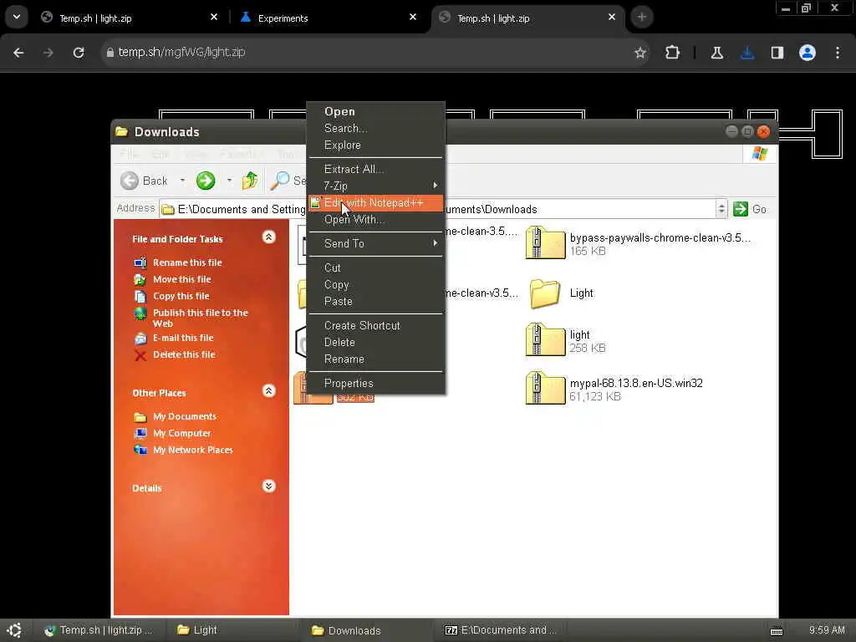Open My Documents in Other Places
The image size is (856, 642).
coord(185,416)
